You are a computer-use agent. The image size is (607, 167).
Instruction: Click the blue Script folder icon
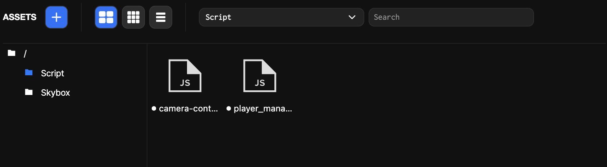click(x=29, y=73)
